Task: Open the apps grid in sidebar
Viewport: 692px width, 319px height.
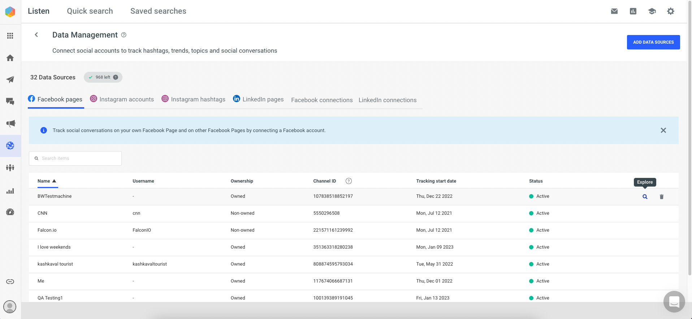Action: click(10, 36)
